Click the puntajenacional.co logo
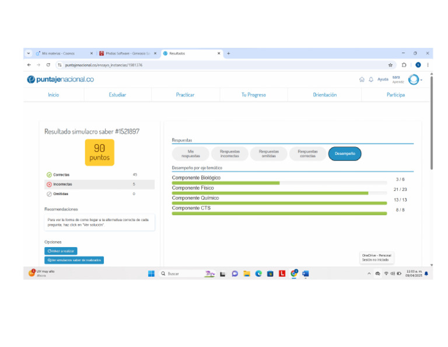The width and height of the screenshot is (448, 347). coord(60,79)
